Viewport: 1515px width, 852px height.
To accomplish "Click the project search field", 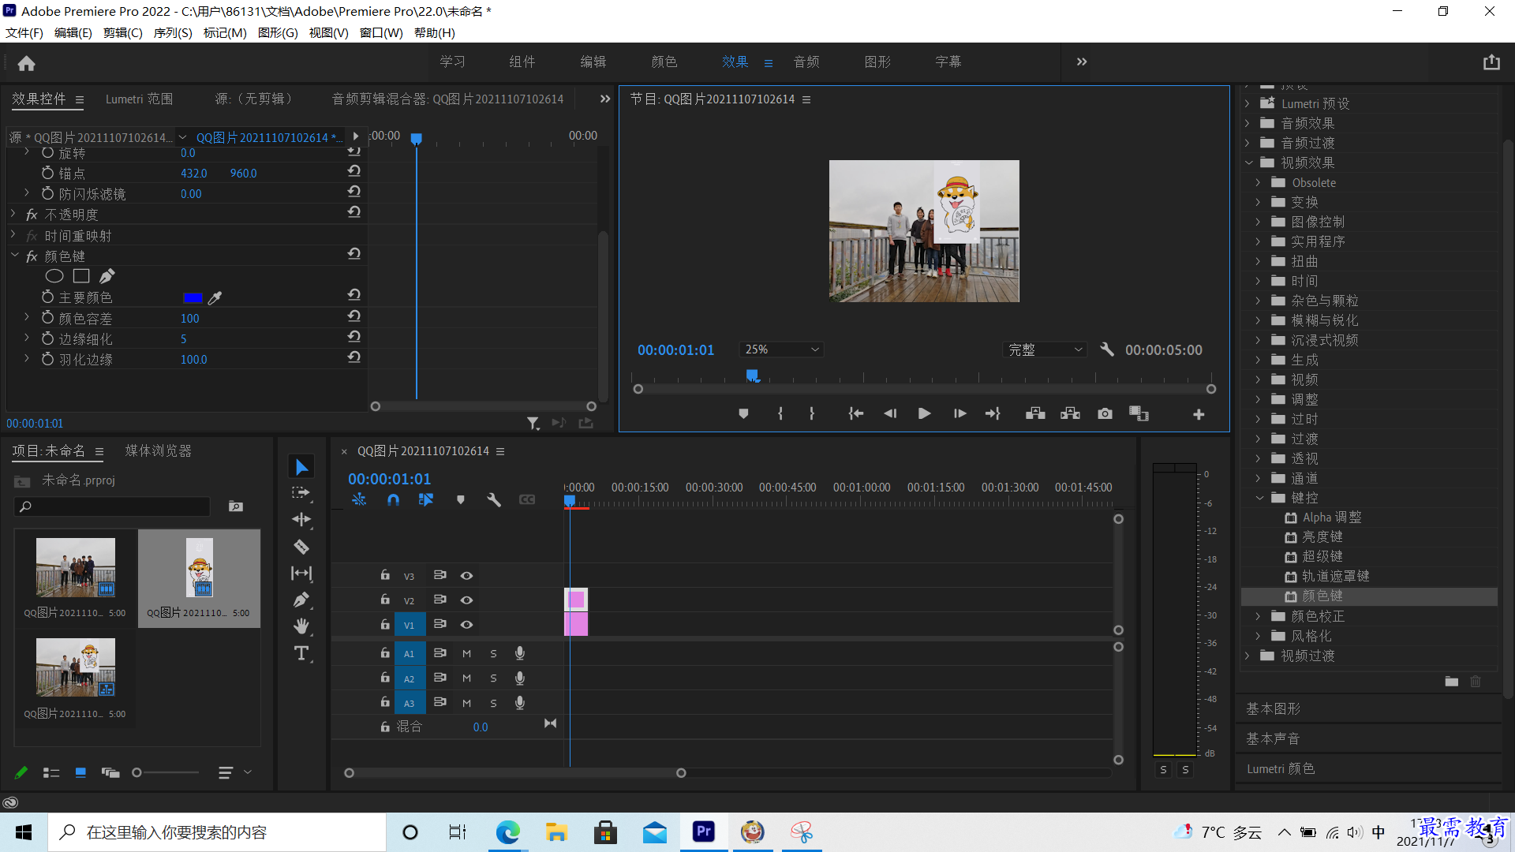I will (x=113, y=506).
